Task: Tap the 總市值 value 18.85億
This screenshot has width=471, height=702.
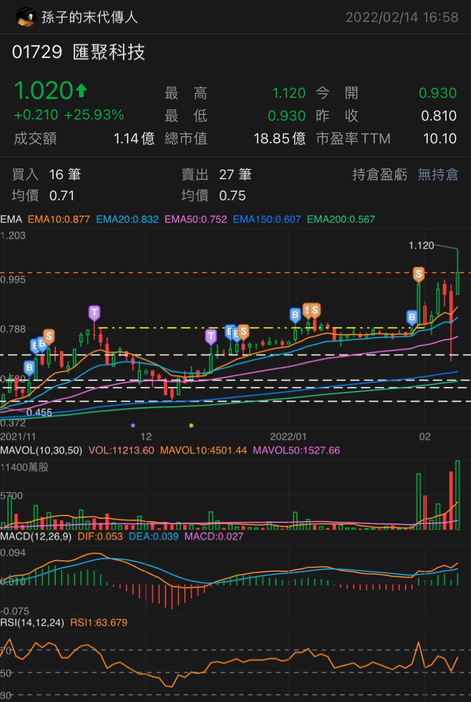Action: (279, 138)
